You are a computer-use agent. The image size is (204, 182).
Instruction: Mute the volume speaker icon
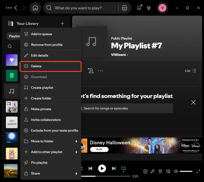[x=176, y=171]
